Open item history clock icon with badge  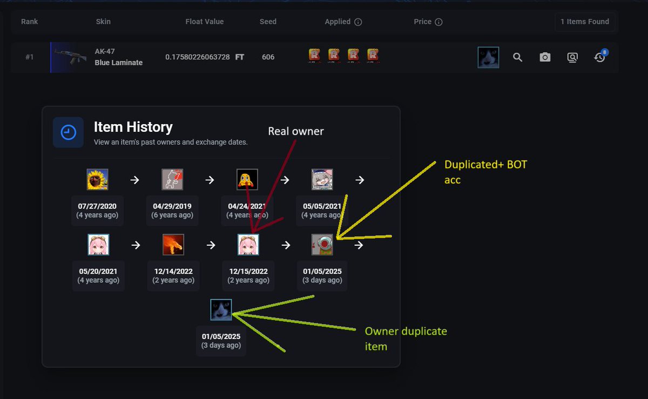click(600, 56)
